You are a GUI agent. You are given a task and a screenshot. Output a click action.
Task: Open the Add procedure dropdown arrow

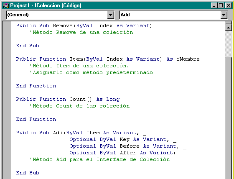point(224,15)
